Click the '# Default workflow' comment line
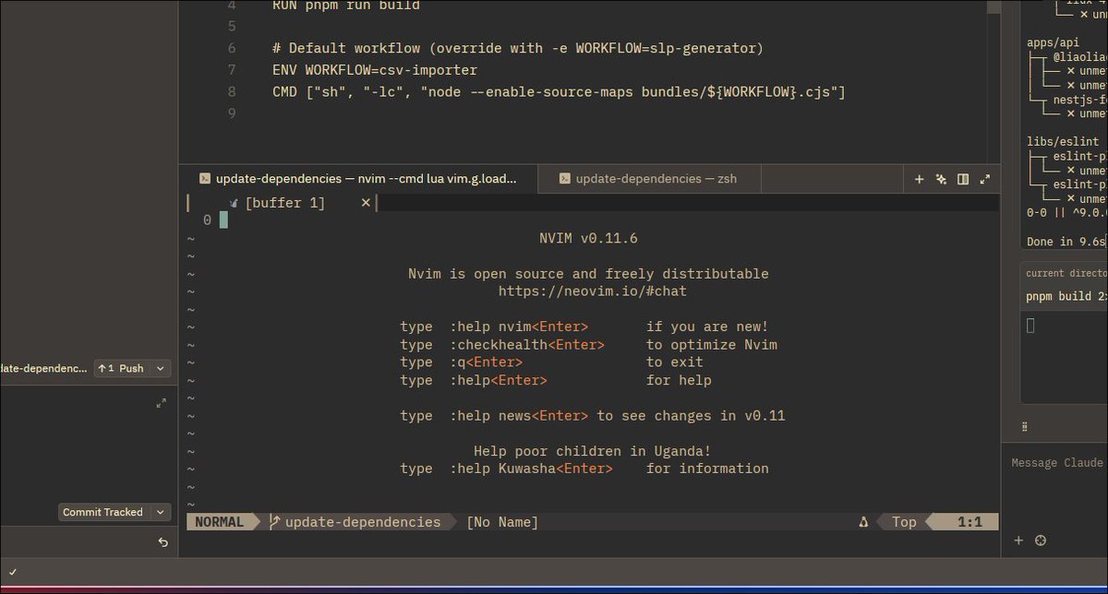The height and width of the screenshot is (594, 1108). [x=518, y=48]
